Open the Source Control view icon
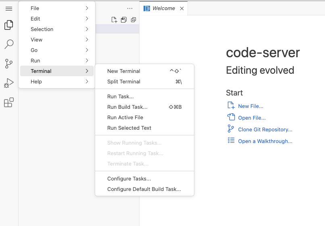 [9, 64]
